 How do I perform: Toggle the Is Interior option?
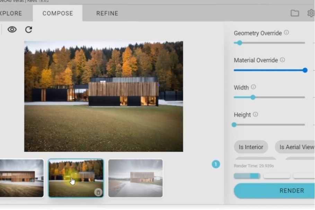251,147
